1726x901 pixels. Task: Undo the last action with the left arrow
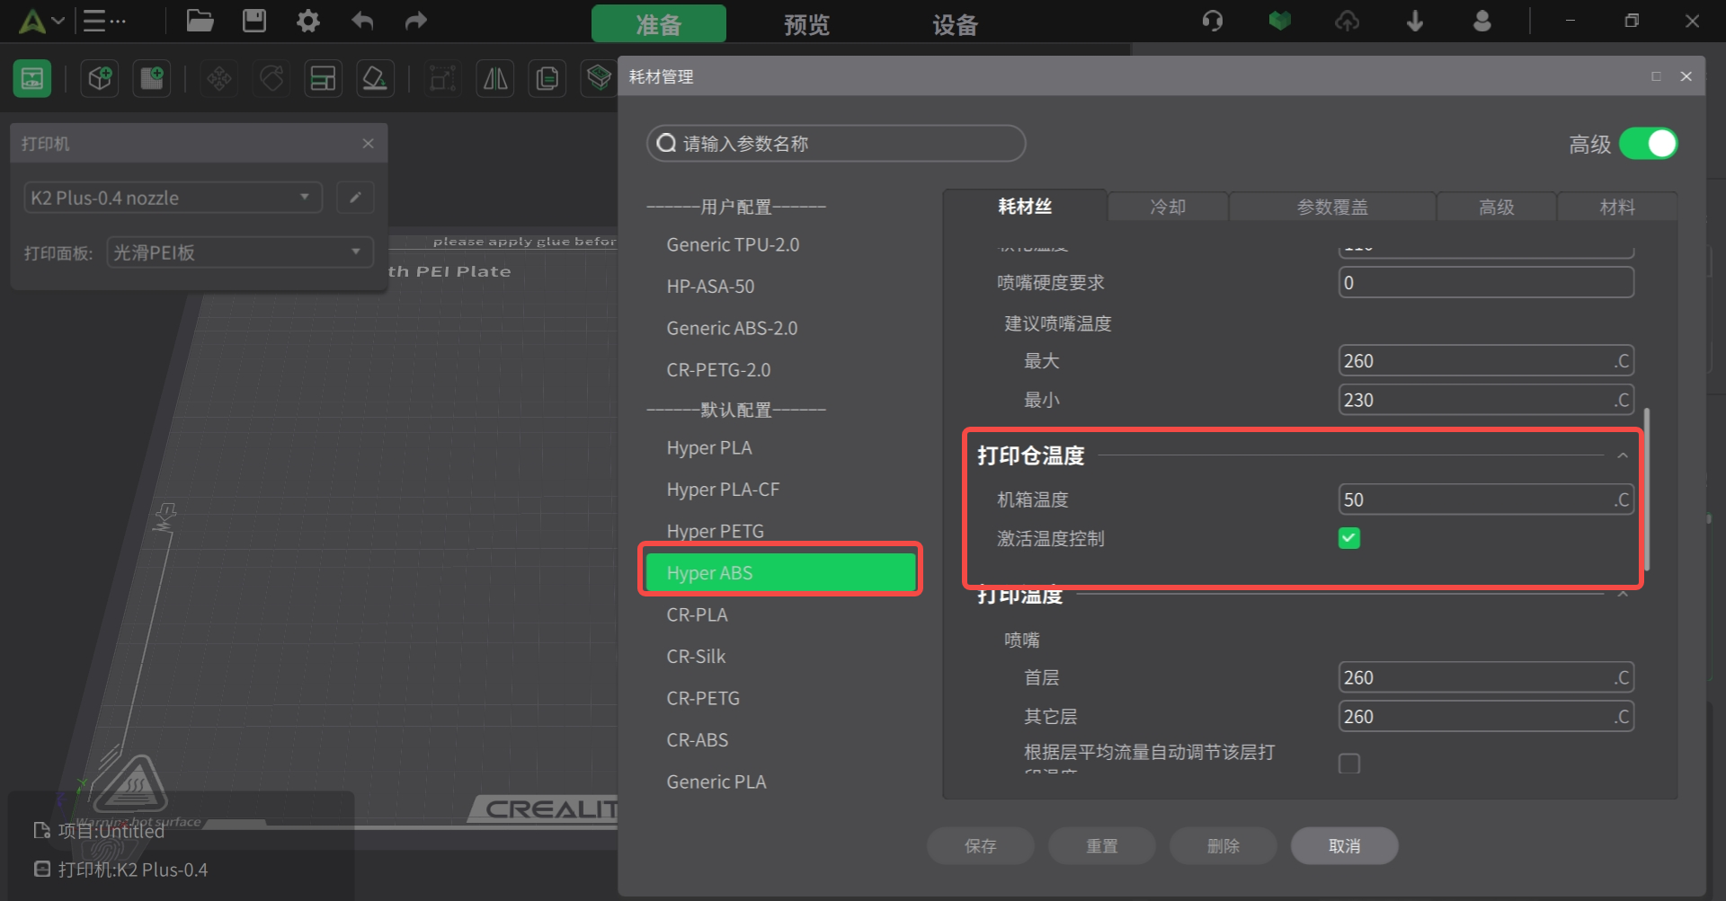[362, 21]
